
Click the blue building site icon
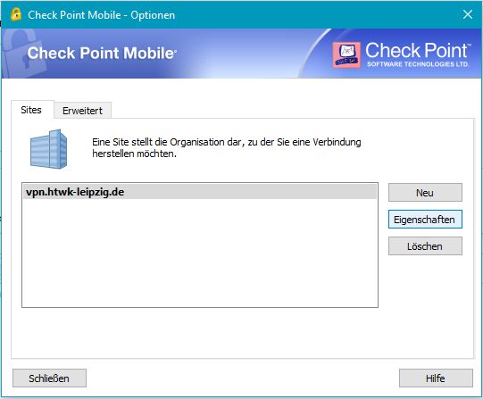pos(49,149)
